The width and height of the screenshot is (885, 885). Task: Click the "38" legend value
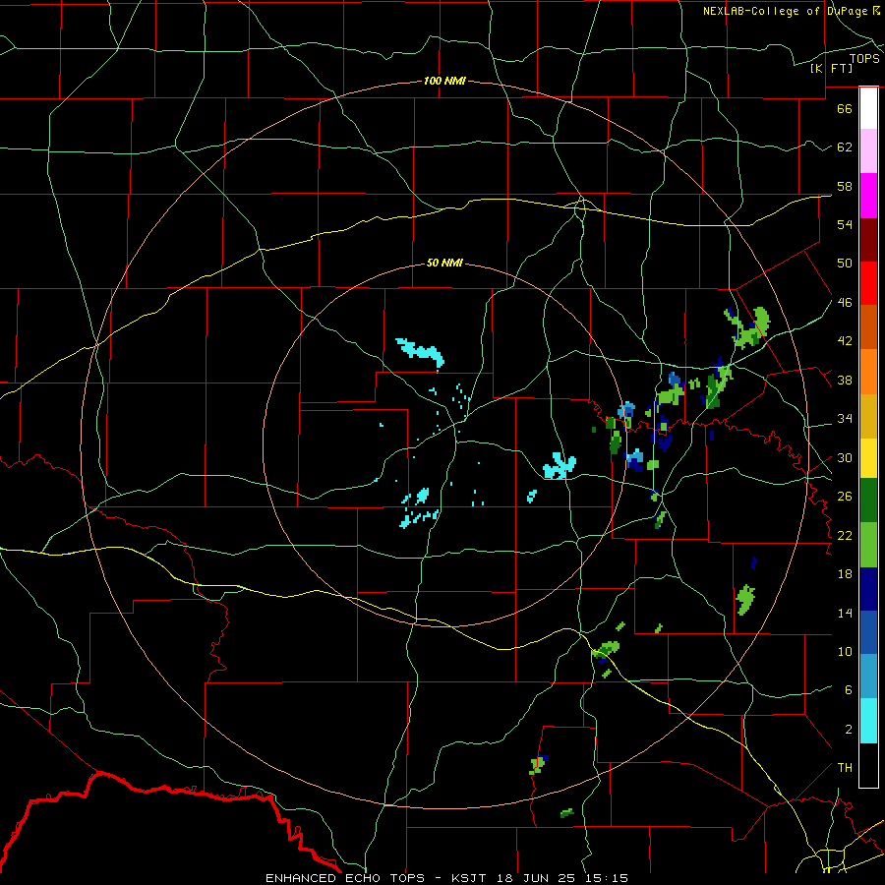tap(845, 381)
